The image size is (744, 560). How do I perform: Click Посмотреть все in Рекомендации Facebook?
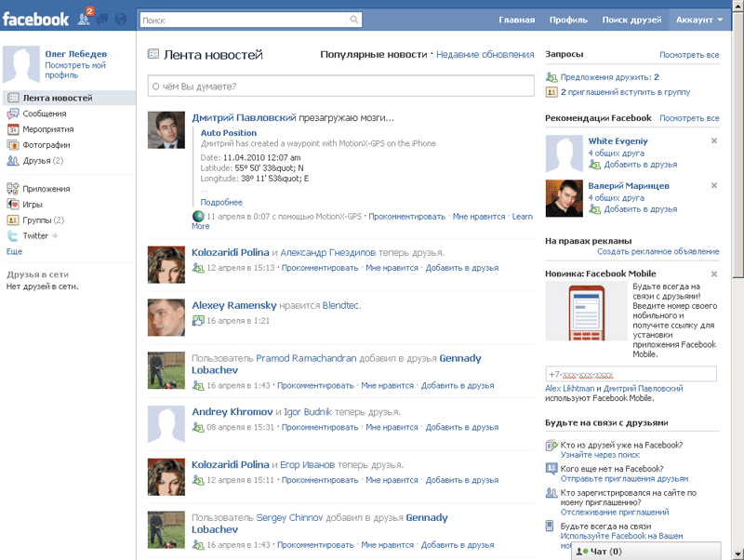click(689, 118)
